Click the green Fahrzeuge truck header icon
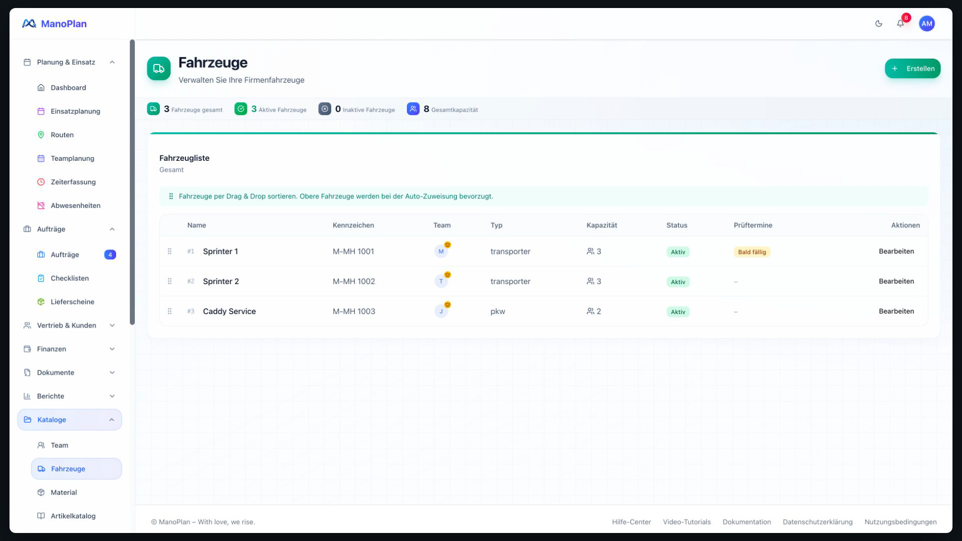Screen dimensions: 962x541 (x=159, y=69)
